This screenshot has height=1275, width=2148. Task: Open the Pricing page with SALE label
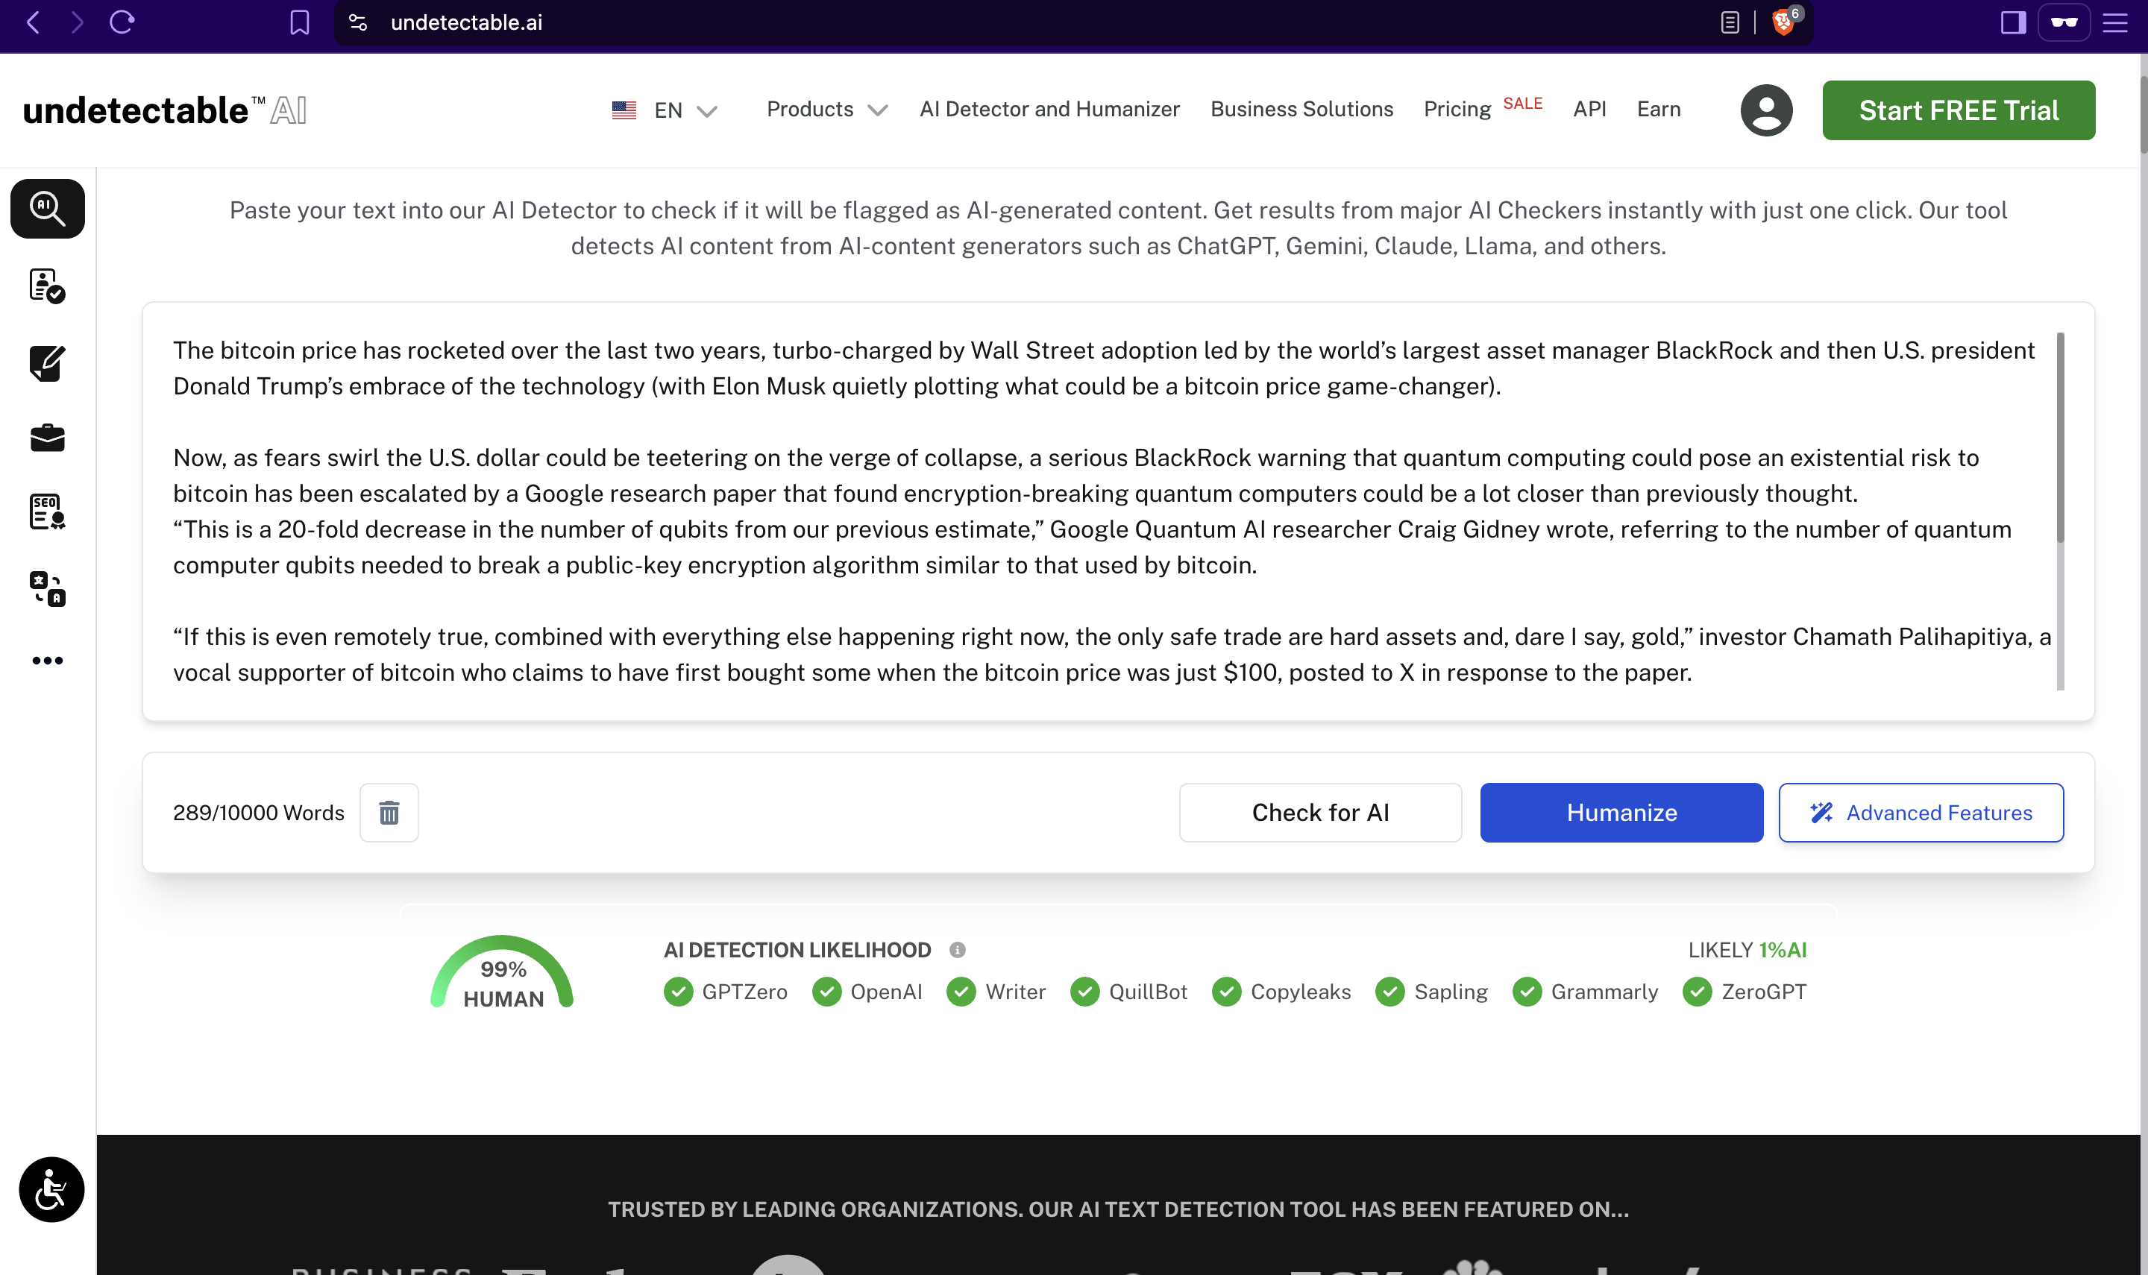click(1458, 110)
